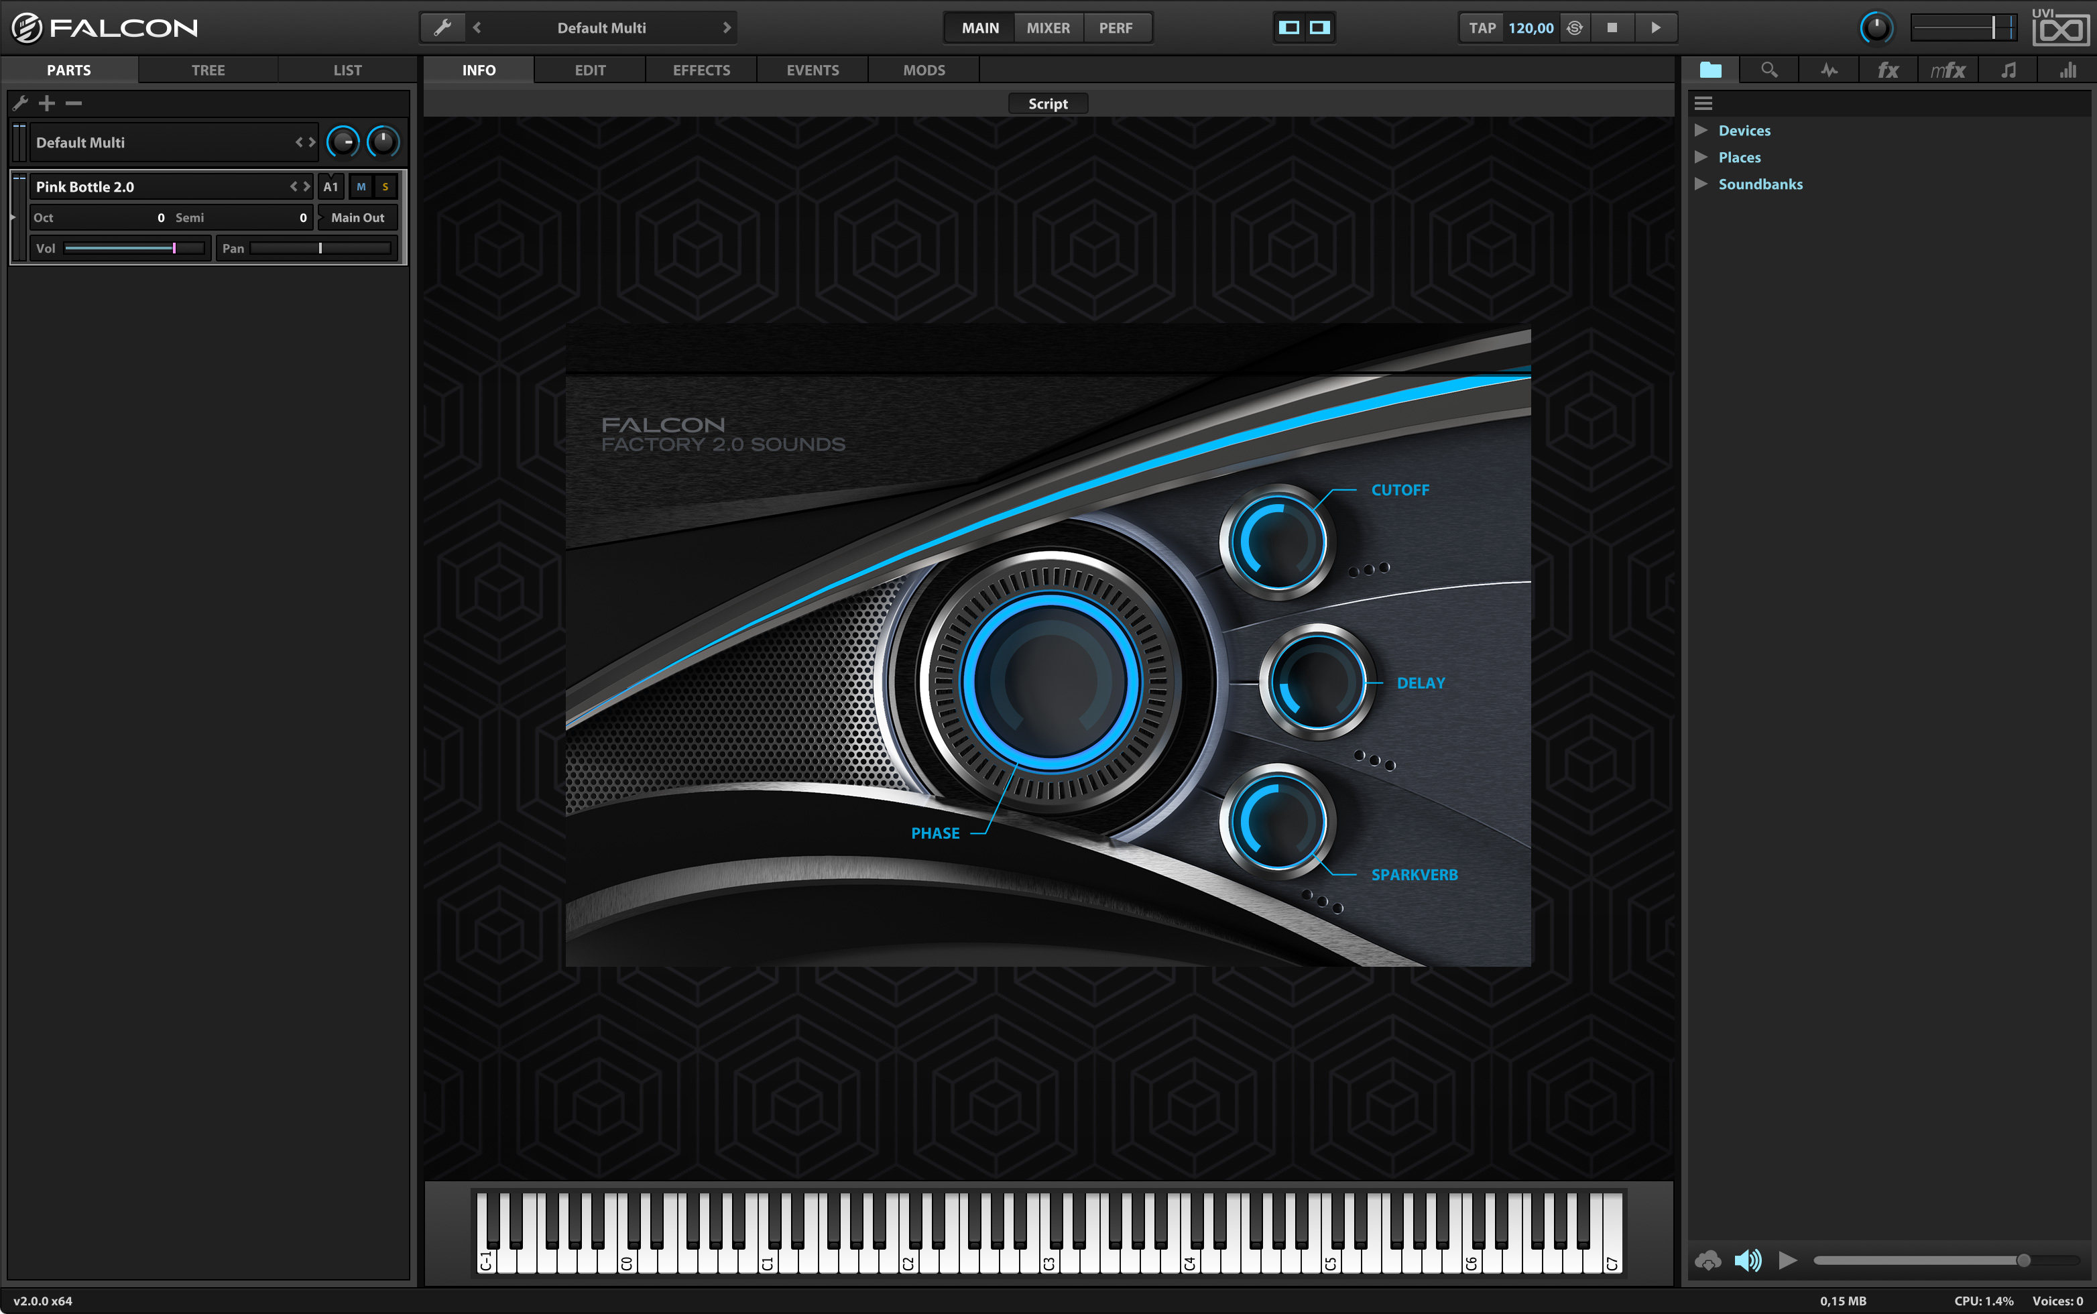Click the cloud download icon
This screenshot has height=1314, width=2097.
[1707, 1259]
